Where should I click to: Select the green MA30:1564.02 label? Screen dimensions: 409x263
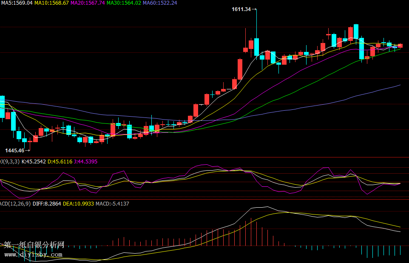[x=124, y=3]
